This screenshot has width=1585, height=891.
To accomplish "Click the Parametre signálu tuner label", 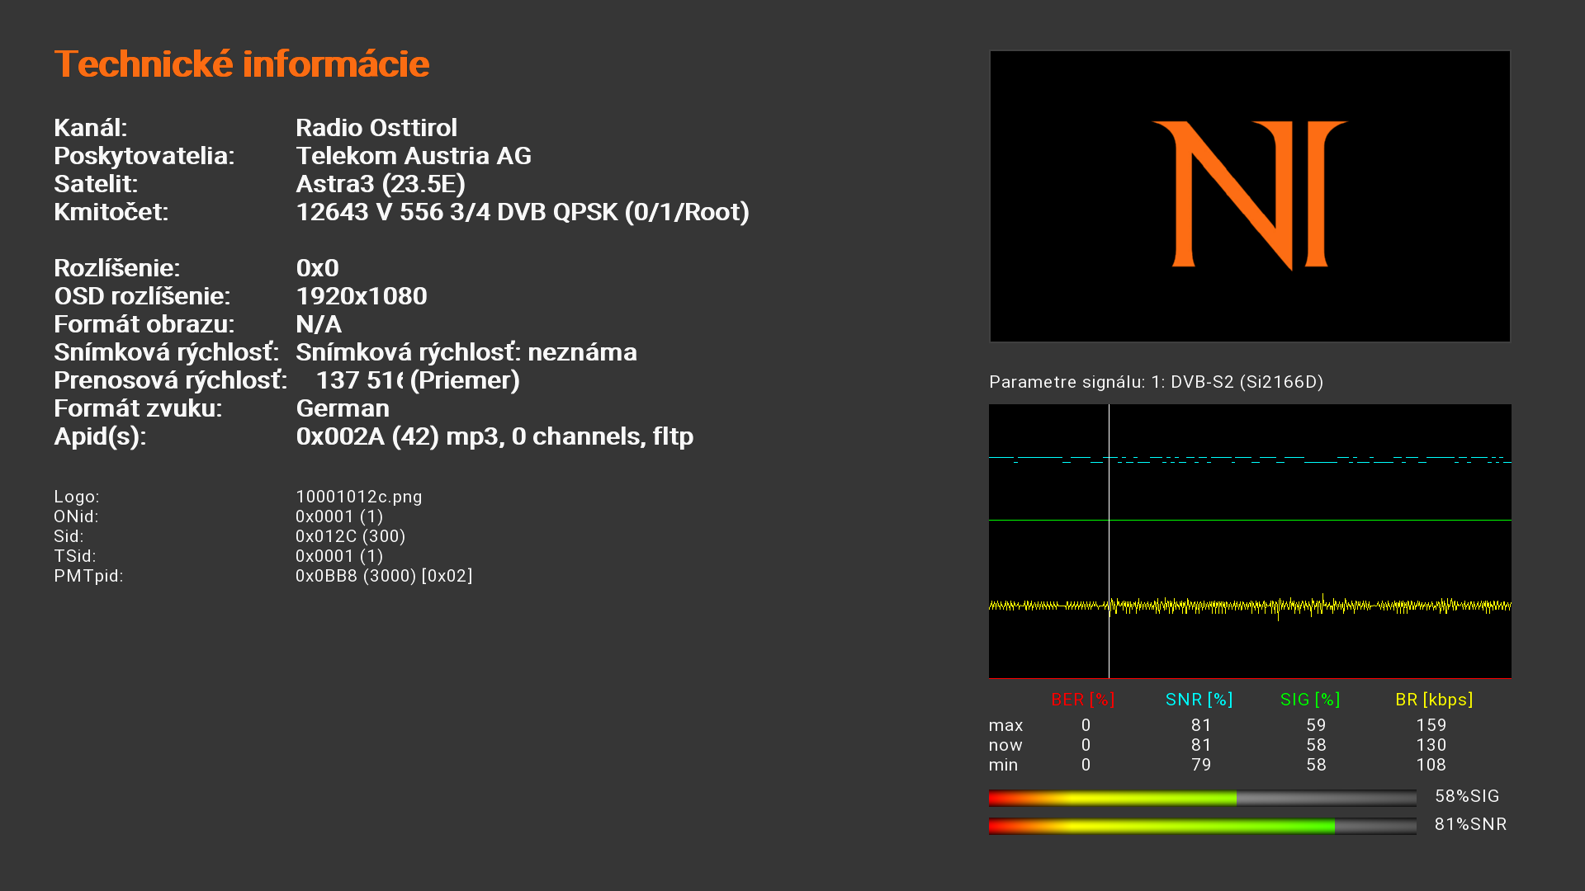I will (1156, 382).
